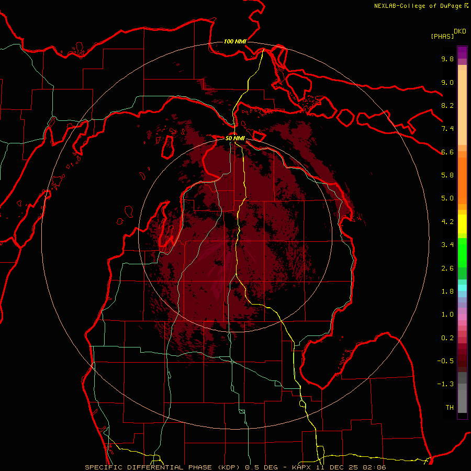Pick the pale peach color bar segment
Screen dimensions: 471x471
[462, 108]
